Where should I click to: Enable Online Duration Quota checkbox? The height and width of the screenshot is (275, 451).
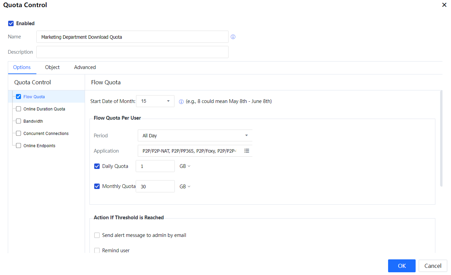pyautogui.click(x=19, y=109)
